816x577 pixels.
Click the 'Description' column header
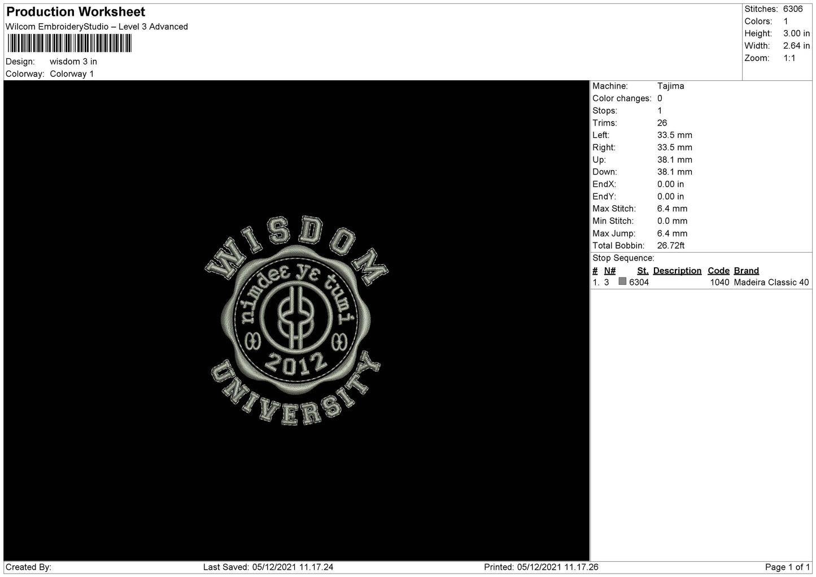tap(677, 271)
